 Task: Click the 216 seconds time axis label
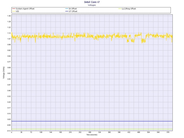click(x=70, y=132)
